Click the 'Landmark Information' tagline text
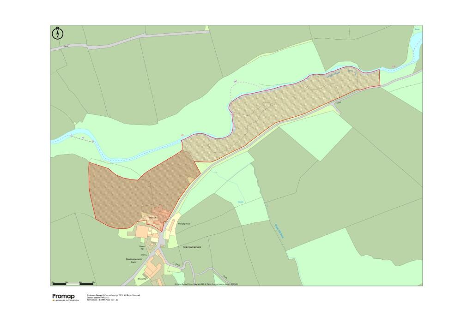This screenshot has height=334, width=473. click(66, 300)
